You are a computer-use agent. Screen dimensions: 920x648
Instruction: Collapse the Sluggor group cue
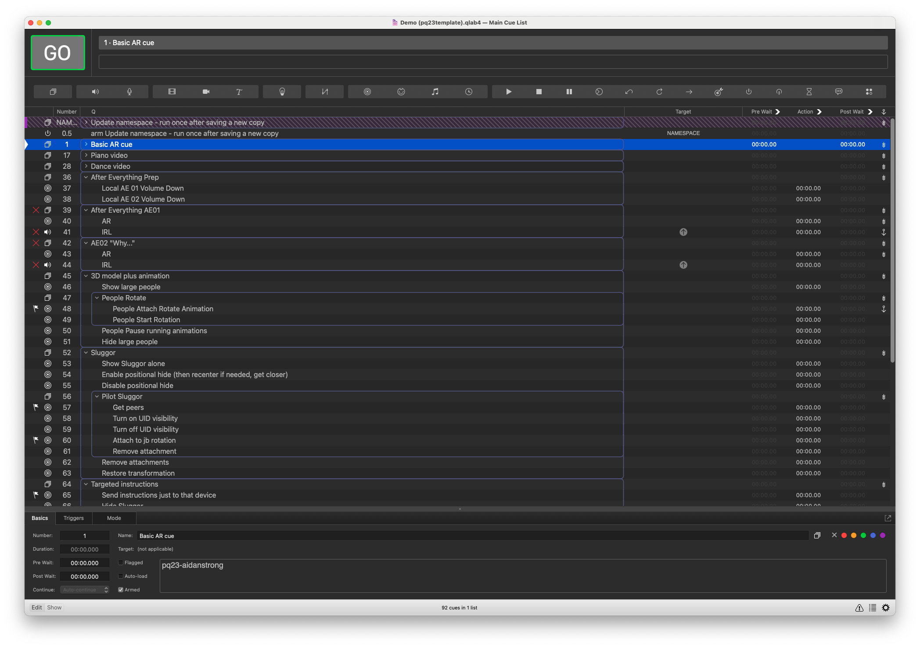[86, 352]
